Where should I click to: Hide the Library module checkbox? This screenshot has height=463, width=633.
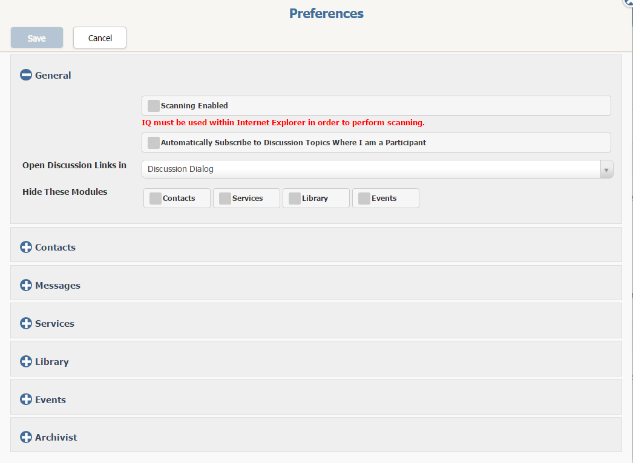click(x=295, y=199)
